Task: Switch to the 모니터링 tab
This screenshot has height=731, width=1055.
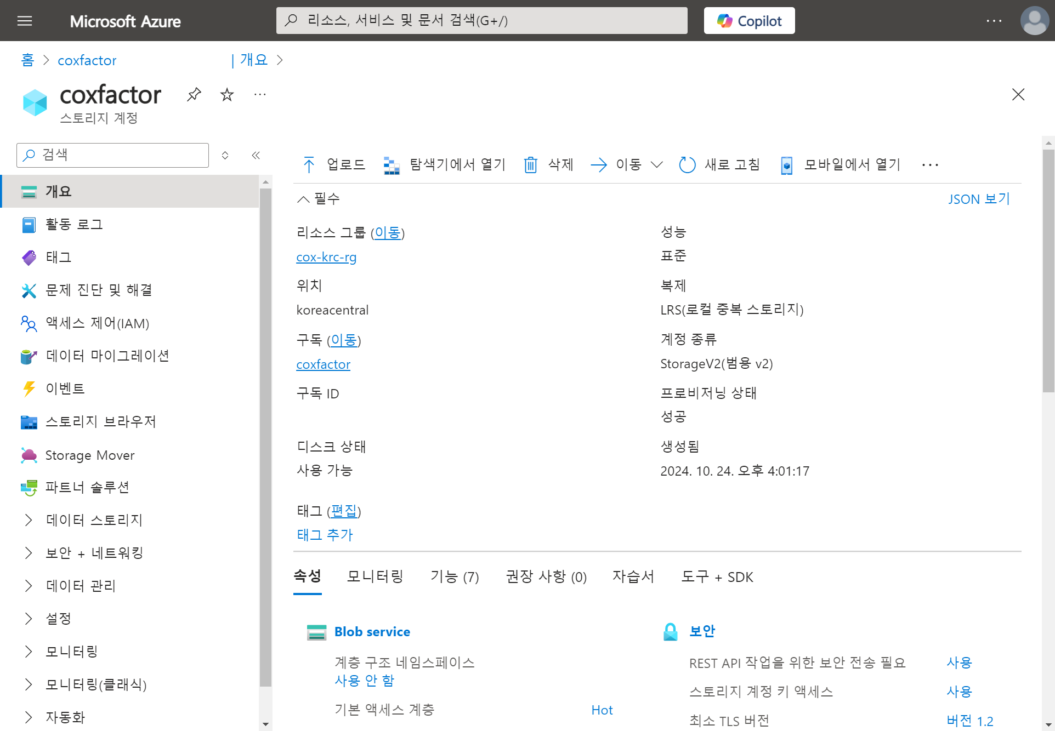Action: point(375,576)
